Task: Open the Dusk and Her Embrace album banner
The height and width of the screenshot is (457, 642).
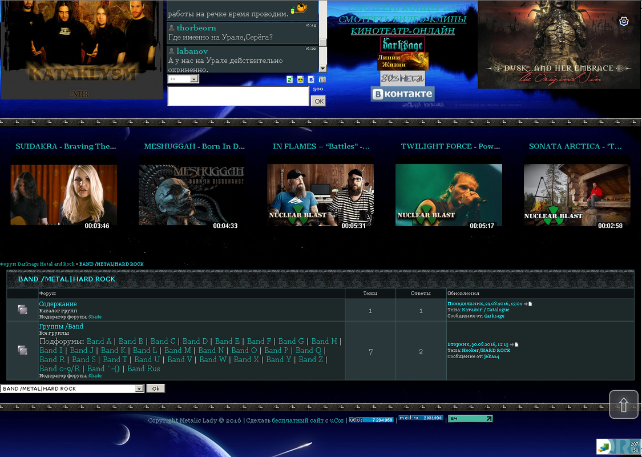Action: pyautogui.click(x=559, y=44)
